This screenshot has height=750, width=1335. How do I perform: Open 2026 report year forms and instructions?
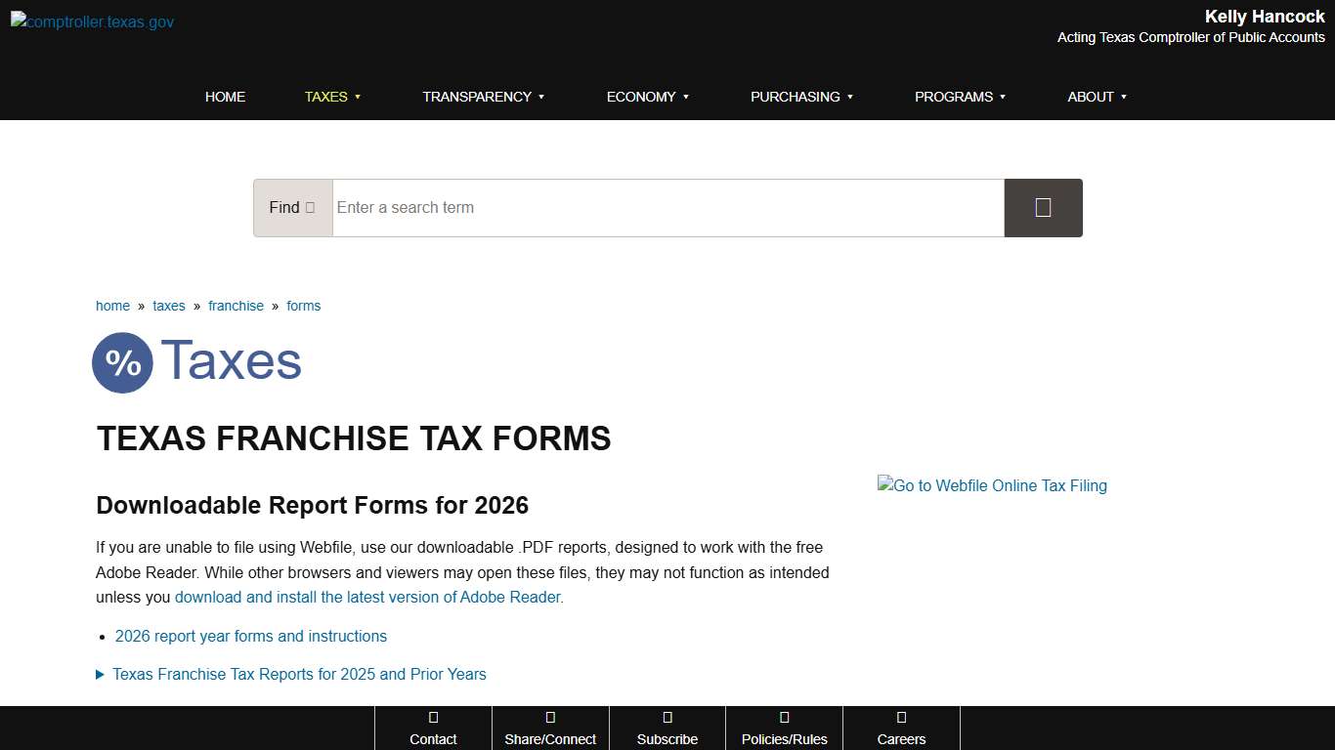click(x=250, y=636)
